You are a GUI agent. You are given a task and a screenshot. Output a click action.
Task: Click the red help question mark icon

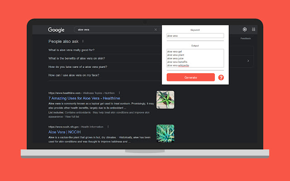coord(221,77)
